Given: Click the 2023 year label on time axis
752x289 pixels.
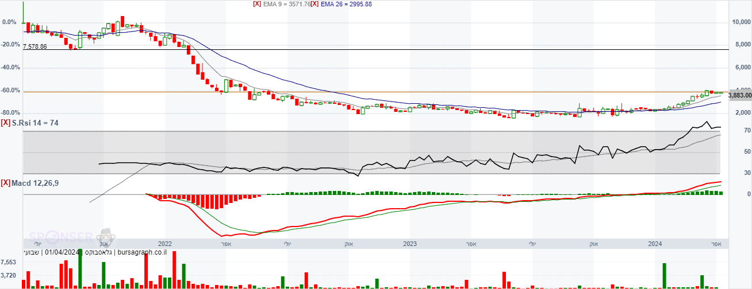Looking at the screenshot, I should coord(410,244).
